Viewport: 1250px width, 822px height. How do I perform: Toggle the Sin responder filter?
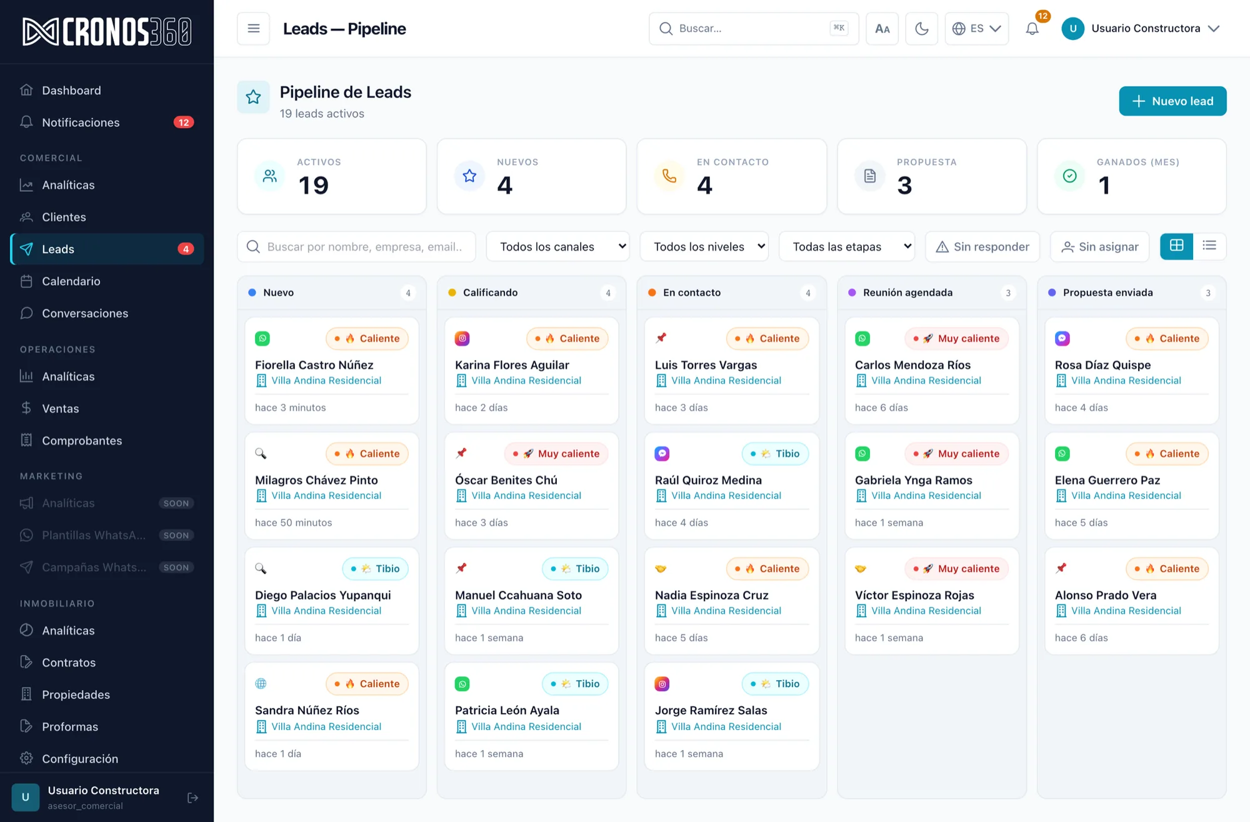pyautogui.click(x=982, y=247)
